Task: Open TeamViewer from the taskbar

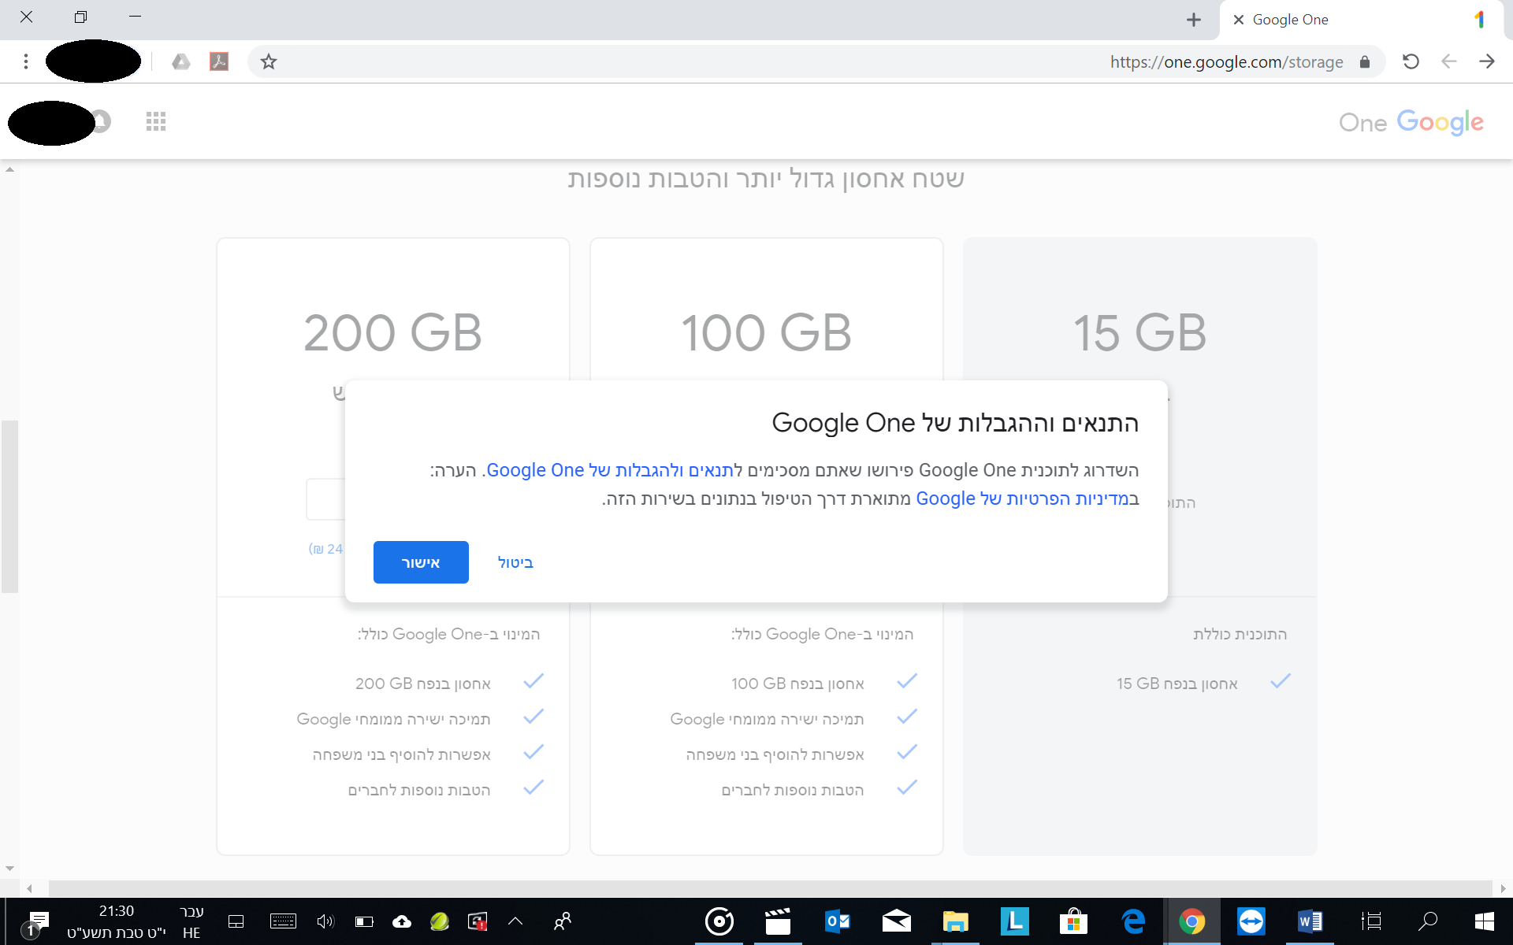Action: [1251, 921]
